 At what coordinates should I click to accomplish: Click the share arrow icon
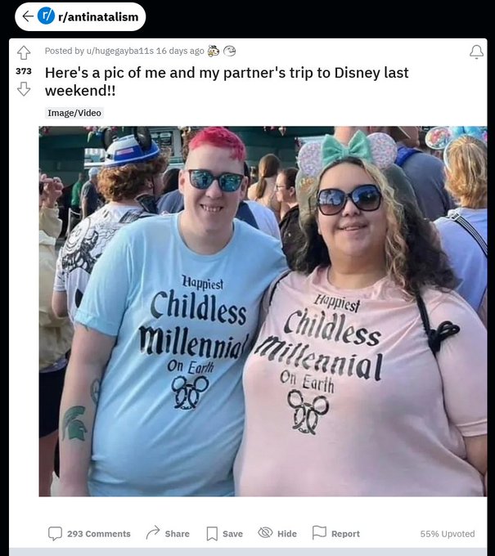[152, 533]
